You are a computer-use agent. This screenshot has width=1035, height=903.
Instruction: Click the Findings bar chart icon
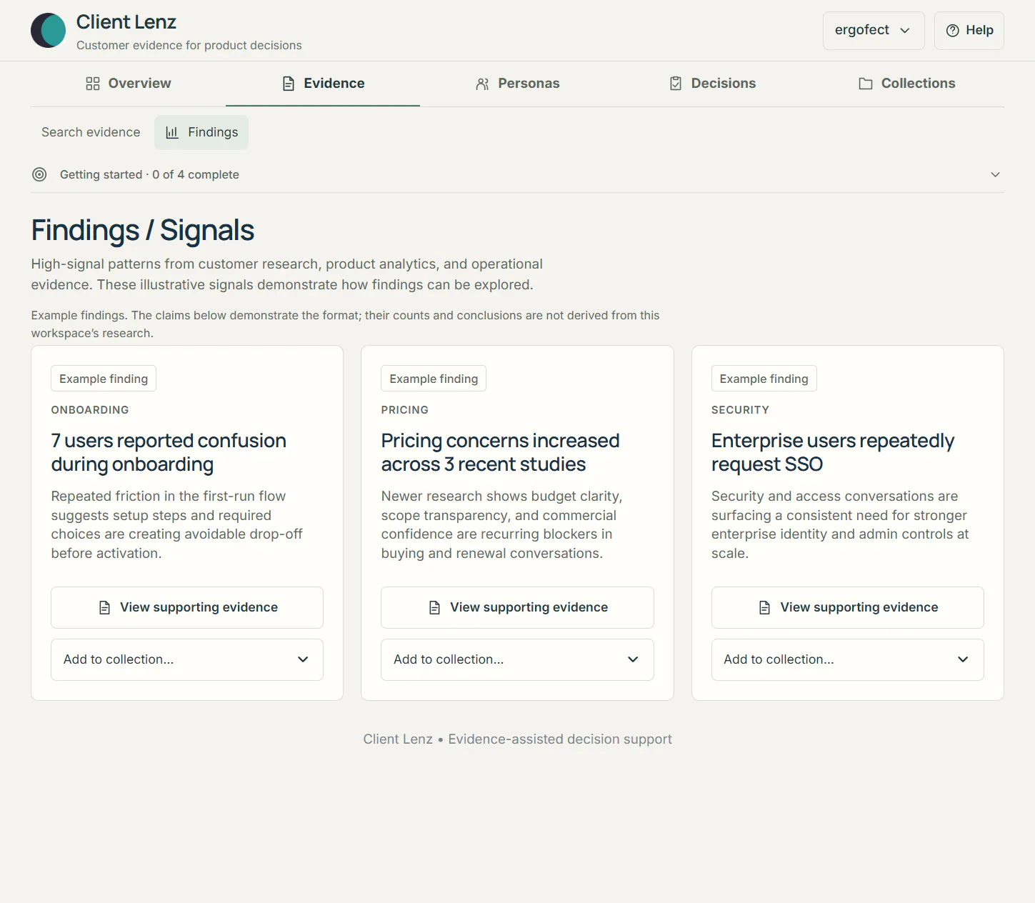172,132
